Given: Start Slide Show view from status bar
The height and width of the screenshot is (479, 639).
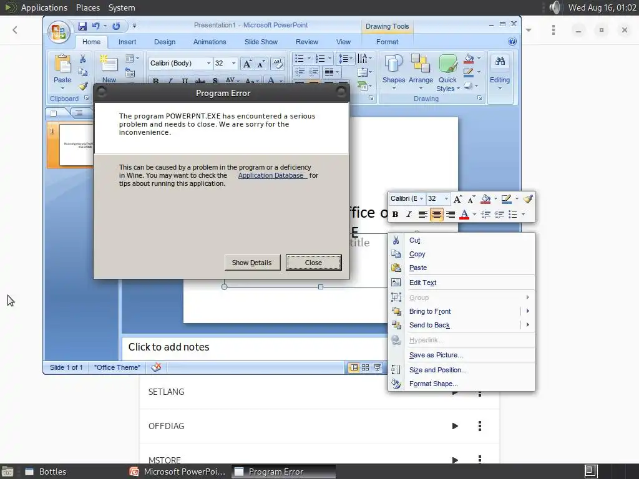Looking at the screenshot, I should 378,367.
